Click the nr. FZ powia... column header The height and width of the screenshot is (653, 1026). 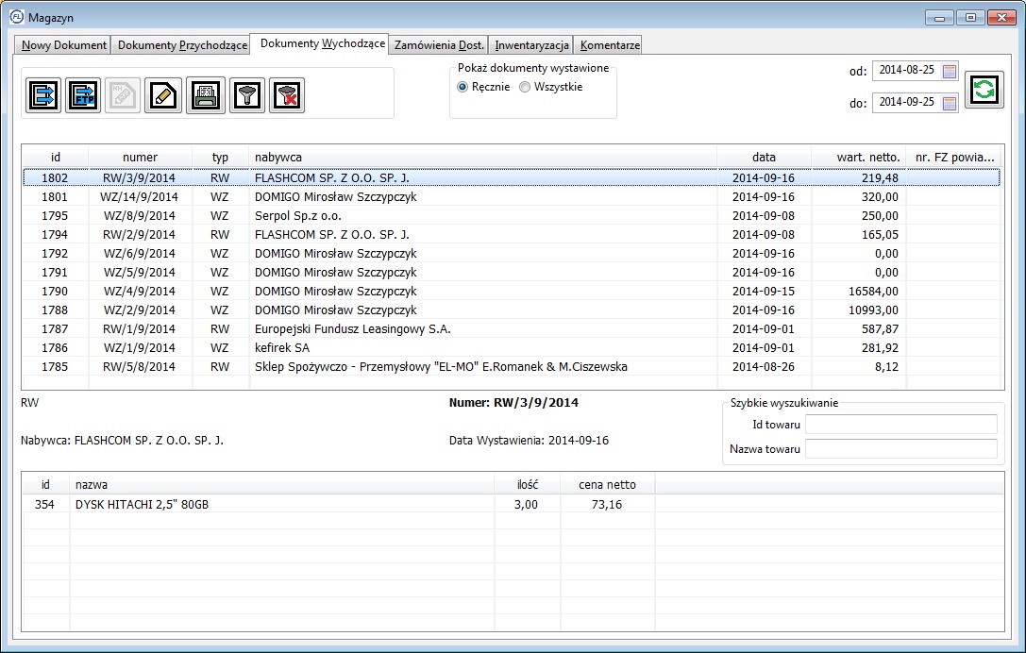[x=954, y=157]
